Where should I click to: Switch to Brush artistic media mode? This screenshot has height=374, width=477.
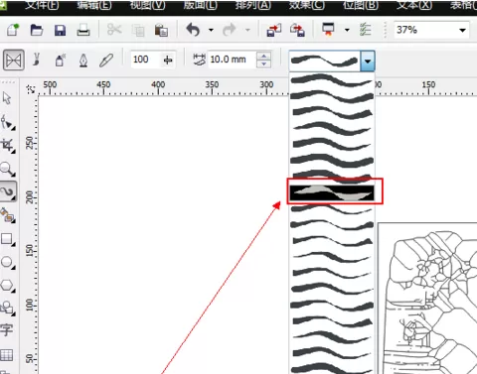pyautogui.click(x=37, y=60)
